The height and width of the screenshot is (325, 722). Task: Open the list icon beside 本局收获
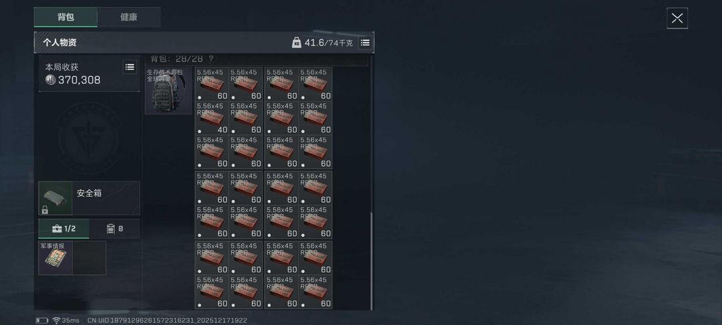[130, 68]
